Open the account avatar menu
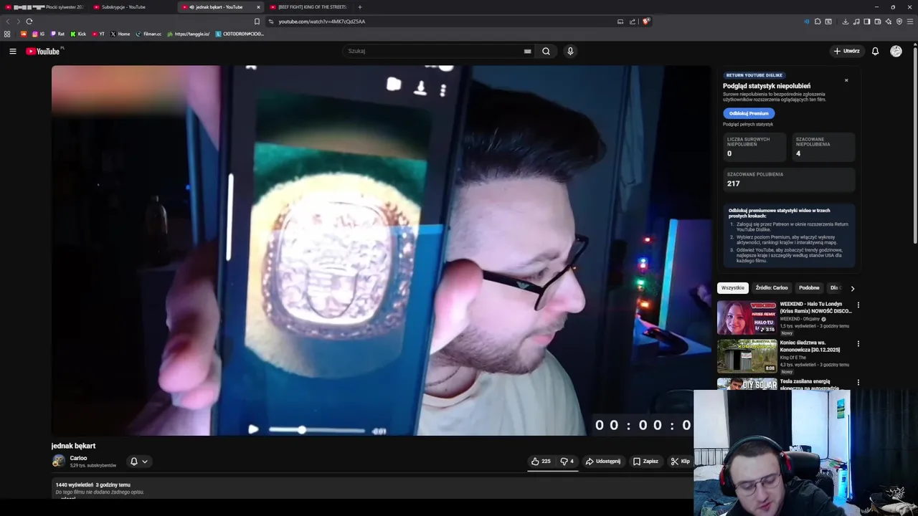The width and height of the screenshot is (918, 516). tap(896, 51)
